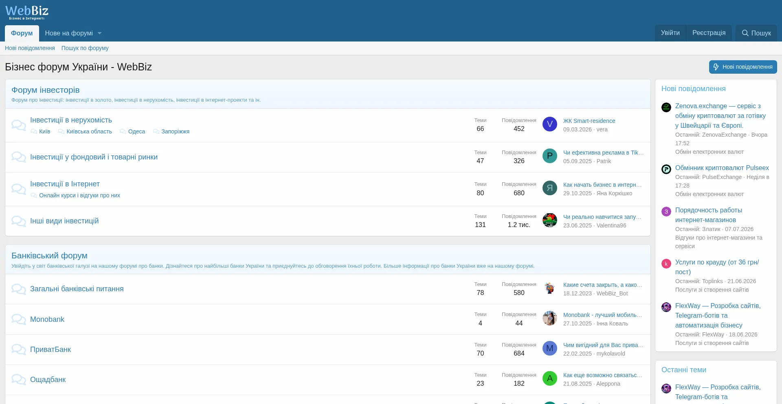This screenshot has width=782, height=404.
Task: Click mykolavold's blue M avatar
Action: pos(550,348)
